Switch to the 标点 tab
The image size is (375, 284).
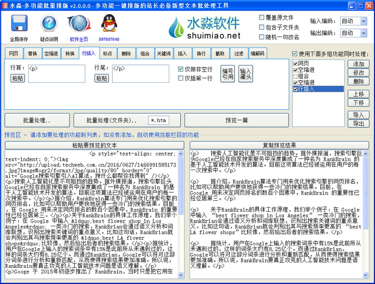(x=107, y=53)
